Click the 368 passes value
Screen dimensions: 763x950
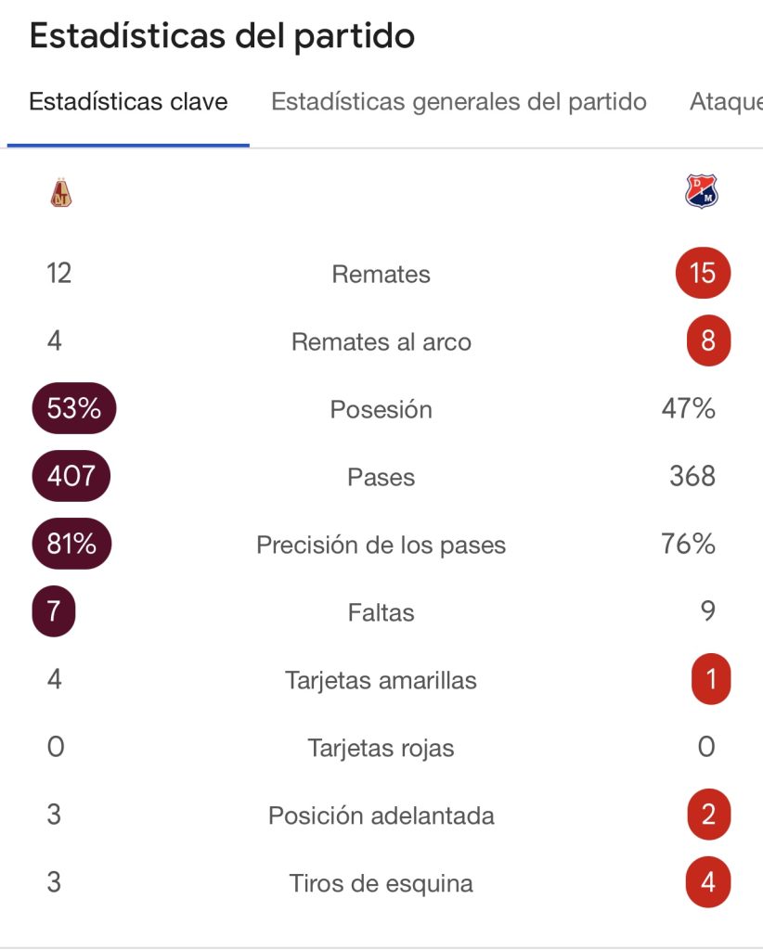(692, 477)
